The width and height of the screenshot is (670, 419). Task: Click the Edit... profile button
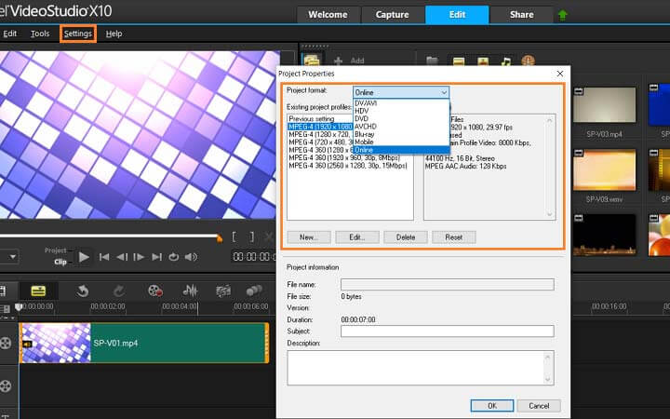357,237
